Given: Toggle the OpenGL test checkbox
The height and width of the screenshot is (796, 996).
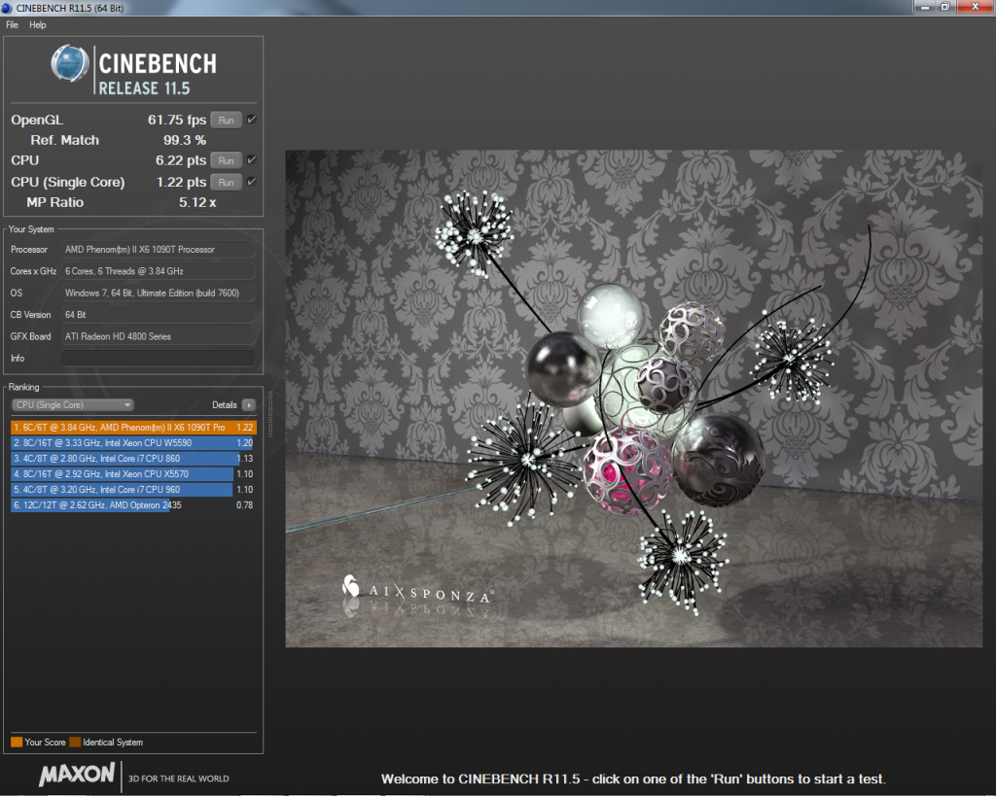Looking at the screenshot, I should 252,120.
